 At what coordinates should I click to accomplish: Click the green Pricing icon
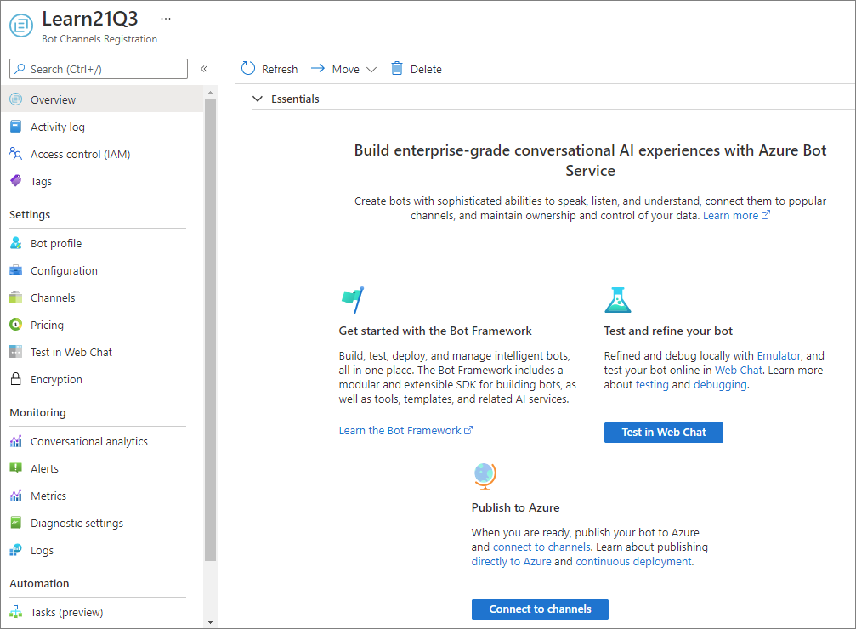click(x=16, y=325)
